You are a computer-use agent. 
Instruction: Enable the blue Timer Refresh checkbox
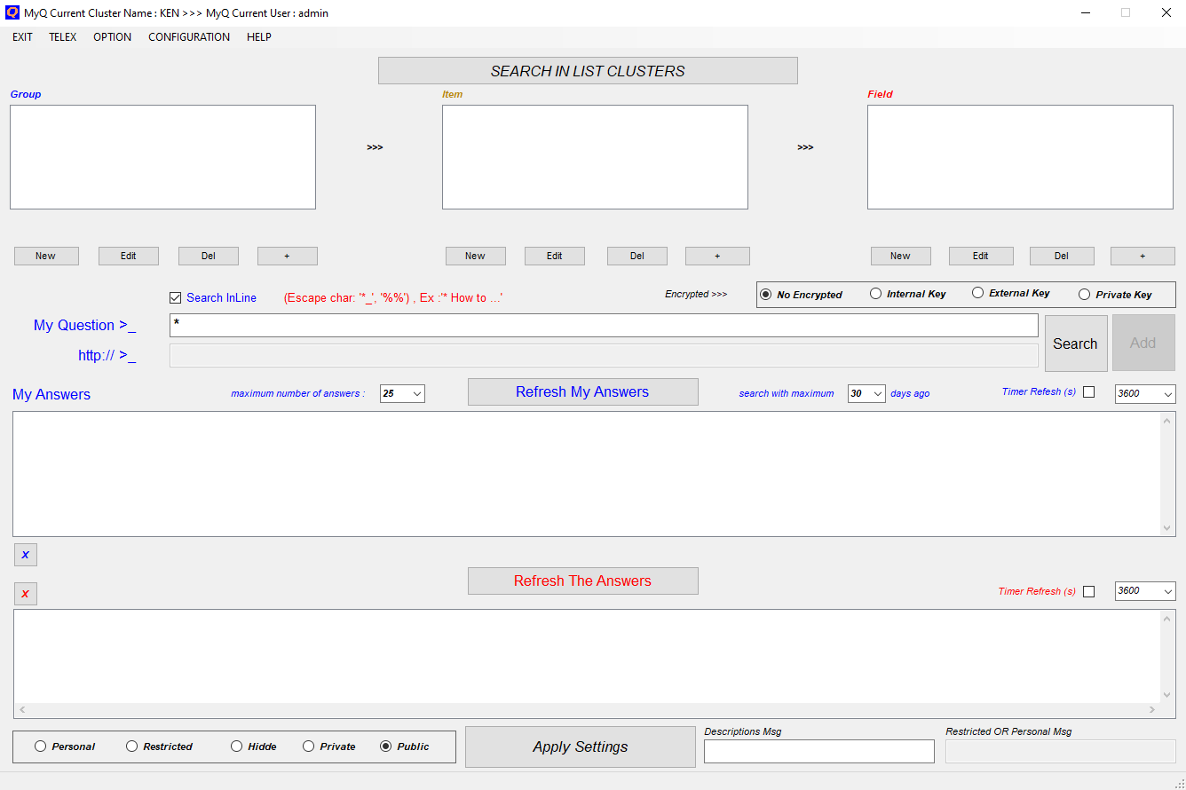click(x=1089, y=392)
